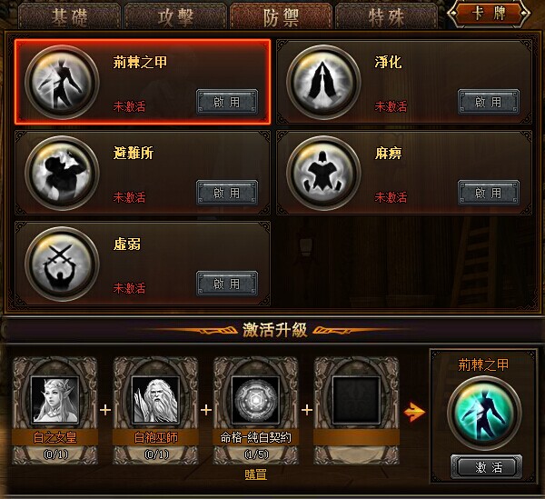
Task: Click the orange arrow before result panel
Action: pyautogui.click(x=414, y=412)
